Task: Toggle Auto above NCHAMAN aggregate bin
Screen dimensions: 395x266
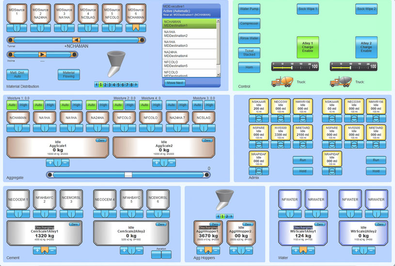Action: click(x=12, y=105)
